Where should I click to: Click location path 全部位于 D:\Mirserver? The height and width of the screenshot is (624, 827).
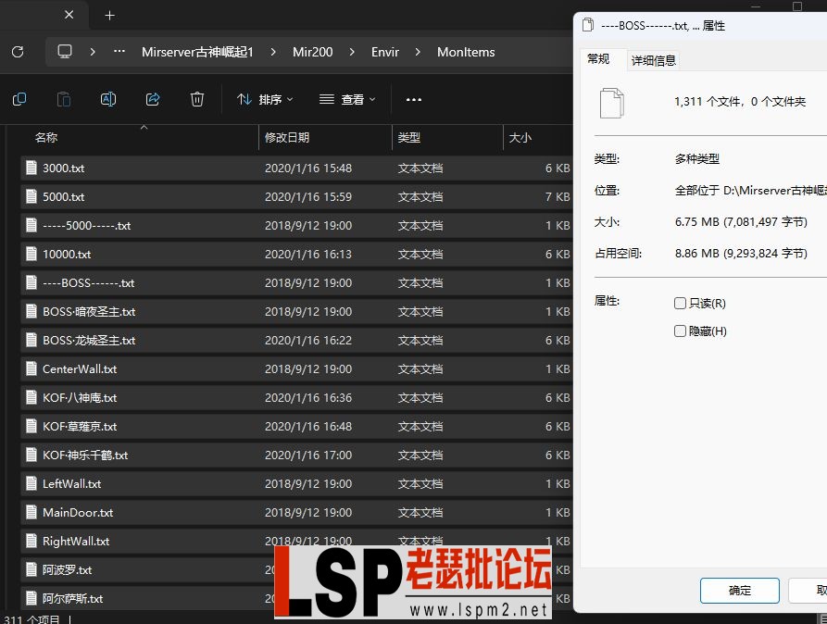click(x=750, y=190)
